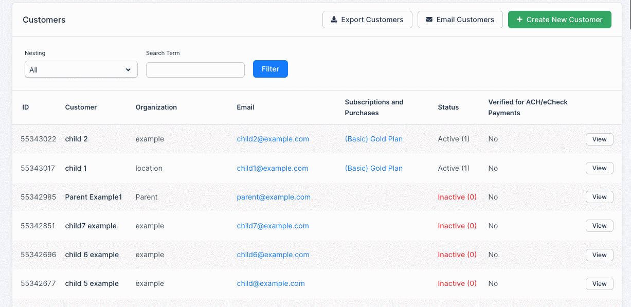This screenshot has height=307, width=631.
Task: Click the plus icon in Create New Customer
Action: click(x=519, y=20)
